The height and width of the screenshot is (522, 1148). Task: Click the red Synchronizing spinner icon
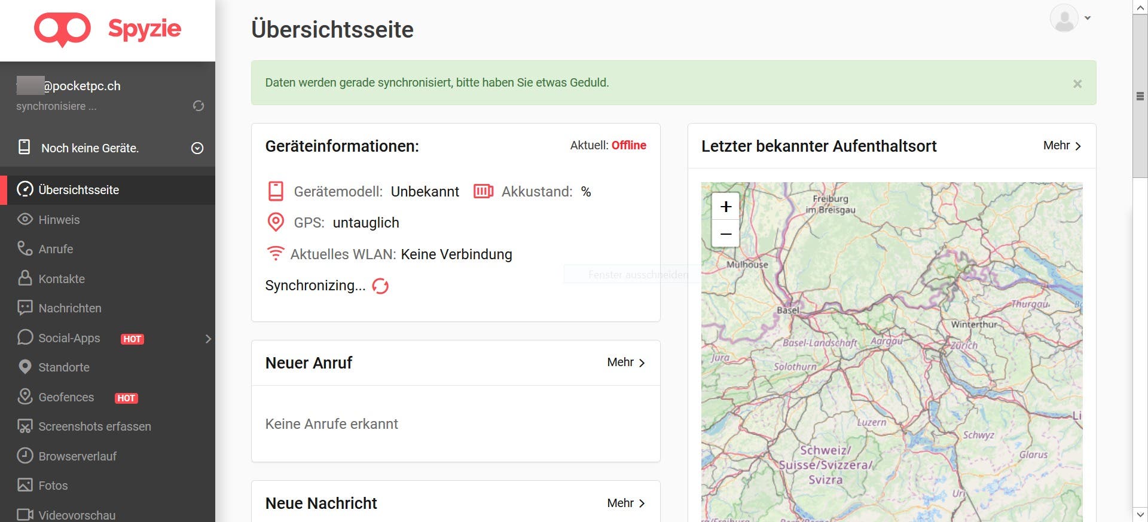pyautogui.click(x=380, y=286)
